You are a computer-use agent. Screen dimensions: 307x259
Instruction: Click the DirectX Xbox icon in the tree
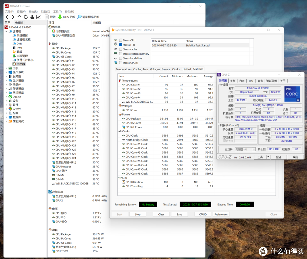tap(10, 97)
